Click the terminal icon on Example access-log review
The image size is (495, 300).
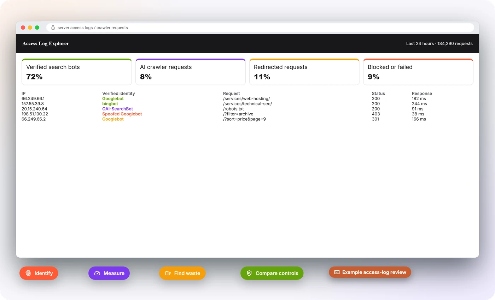pyautogui.click(x=337, y=272)
